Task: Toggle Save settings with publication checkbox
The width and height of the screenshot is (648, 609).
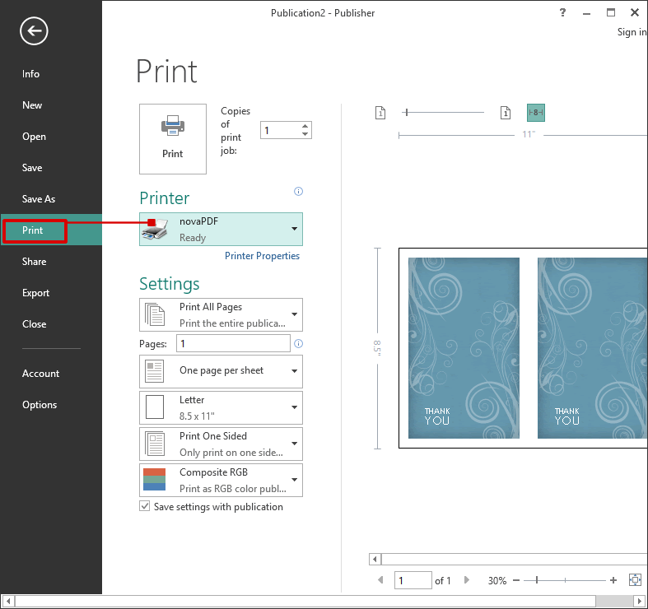Action: click(144, 506)
